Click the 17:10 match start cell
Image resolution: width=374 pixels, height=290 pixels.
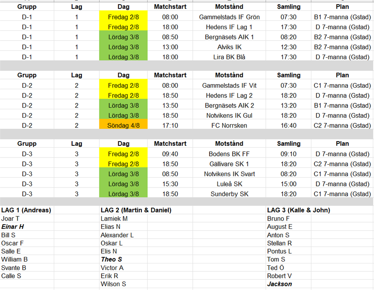pyautogui.click(x=170, y=126)
